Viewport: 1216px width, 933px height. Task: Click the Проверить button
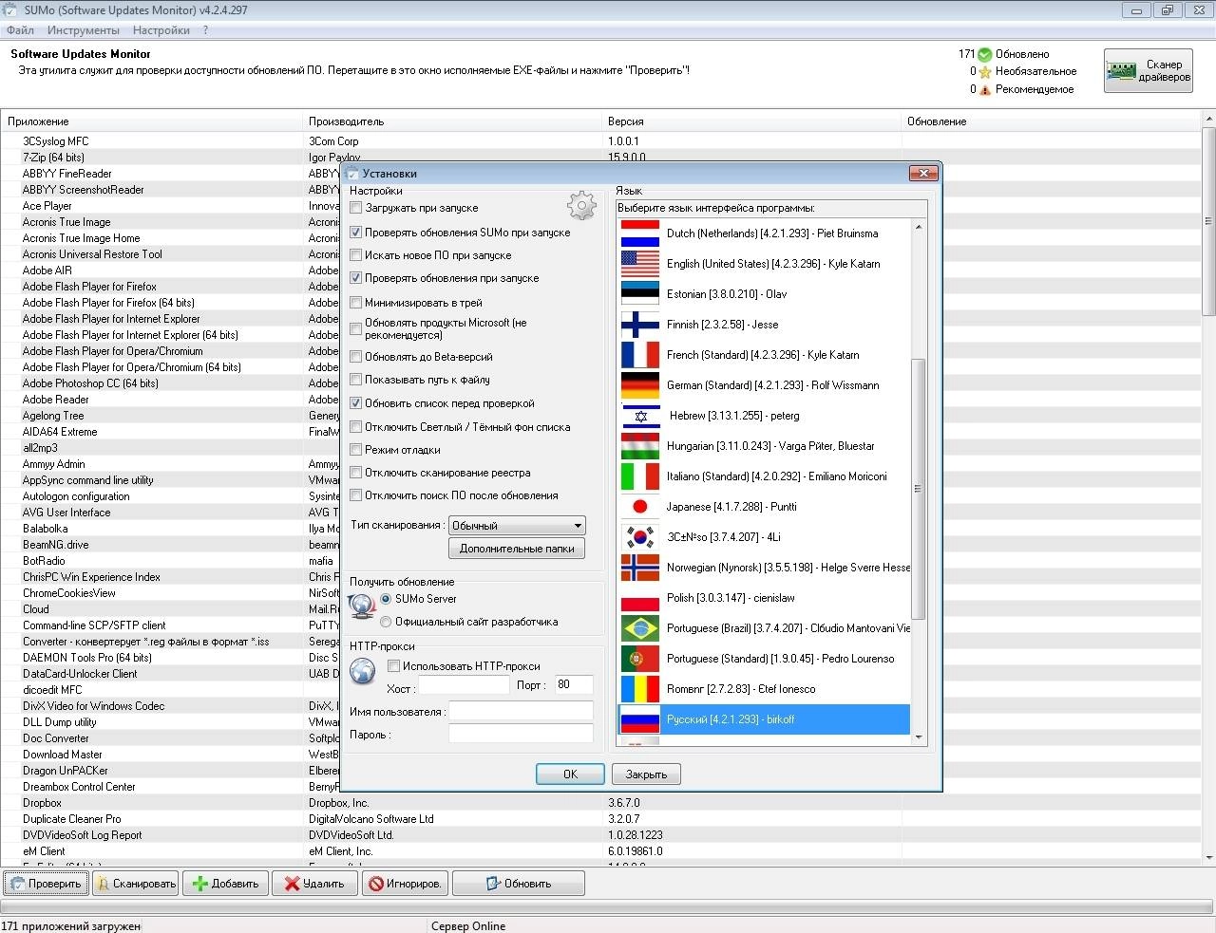click(46, 884)
